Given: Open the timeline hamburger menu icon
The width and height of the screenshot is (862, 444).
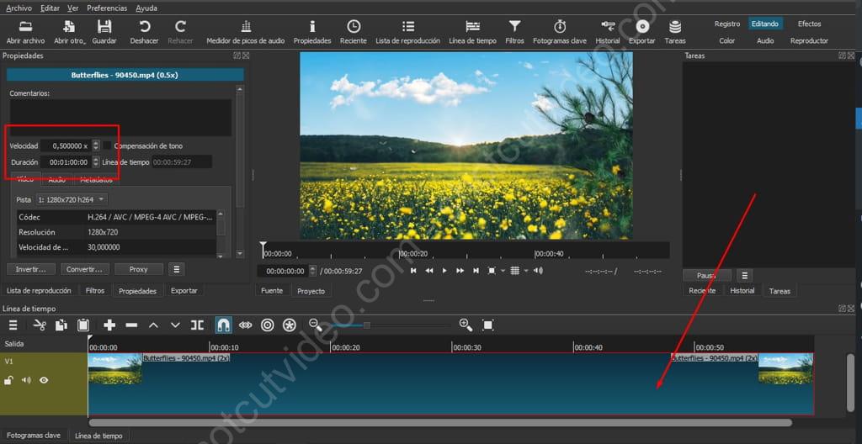Looking at the screenshot, I should coord(13,325).
